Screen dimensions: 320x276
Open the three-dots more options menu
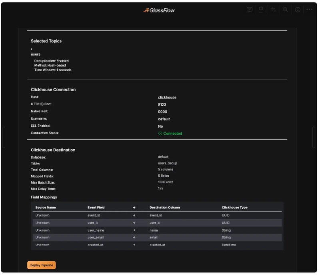309,9
